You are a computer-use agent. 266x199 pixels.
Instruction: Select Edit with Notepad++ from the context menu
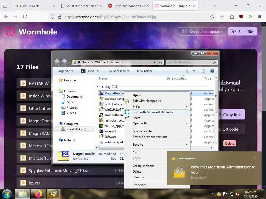(157, 101)
